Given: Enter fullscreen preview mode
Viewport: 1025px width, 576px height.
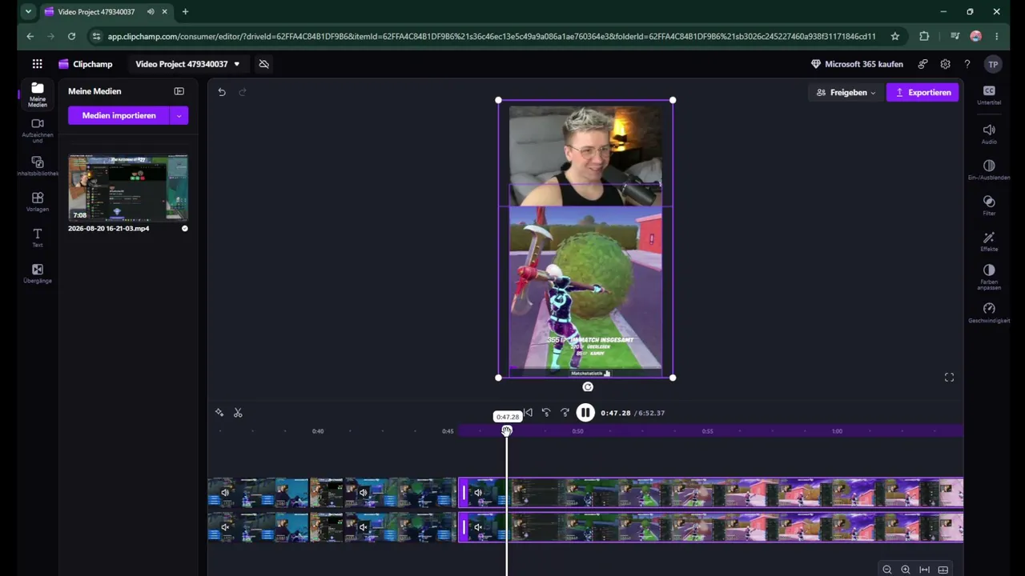Looking at the screenshot, I should [x=949, y=378].
